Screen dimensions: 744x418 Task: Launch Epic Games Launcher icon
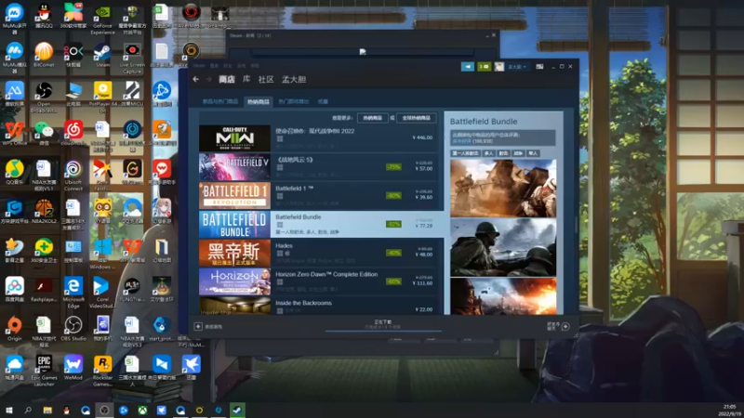[44, 371]
